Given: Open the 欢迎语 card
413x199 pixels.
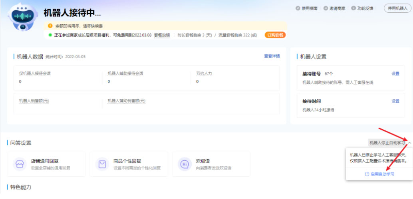Looking at the screenshot, I should (x=211, y=164).
